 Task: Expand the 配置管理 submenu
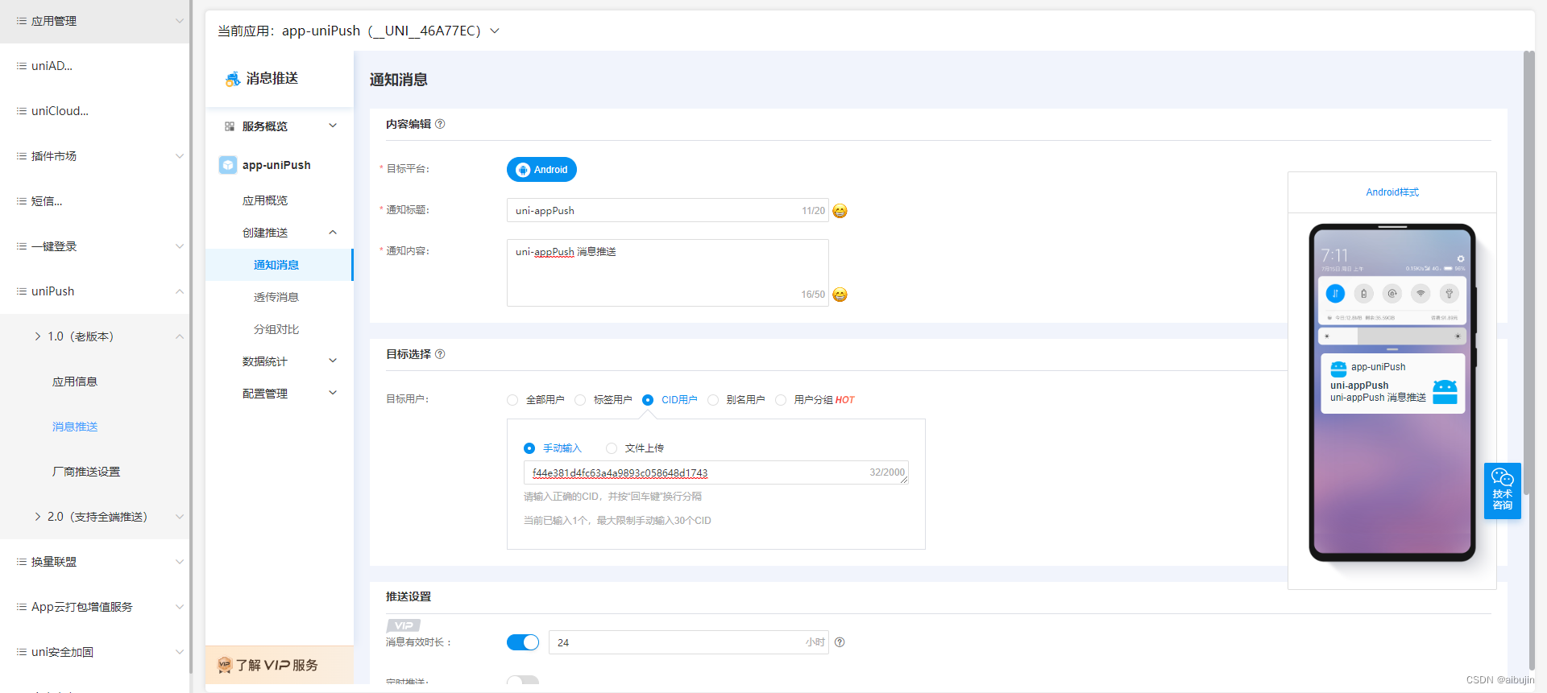pos(333,393)
